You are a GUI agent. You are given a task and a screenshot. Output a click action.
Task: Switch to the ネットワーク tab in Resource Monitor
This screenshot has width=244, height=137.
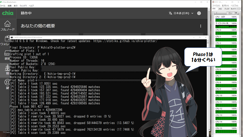[233, 9]
